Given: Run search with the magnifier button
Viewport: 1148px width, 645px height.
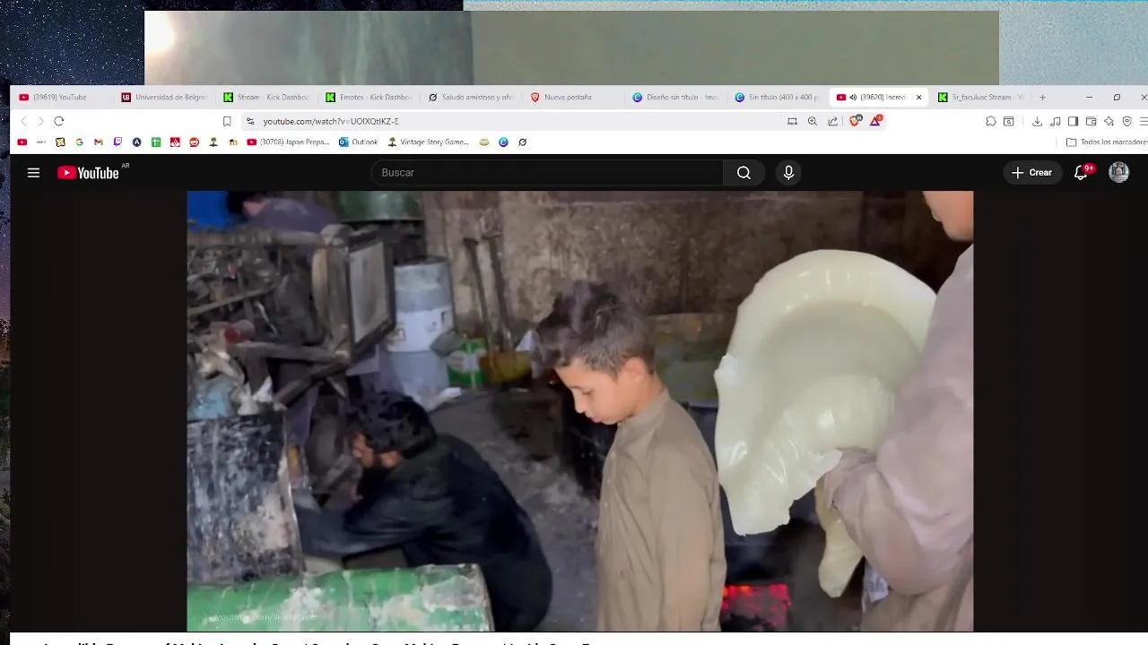Looking at the screenshot, I should [x=744, y=173].
